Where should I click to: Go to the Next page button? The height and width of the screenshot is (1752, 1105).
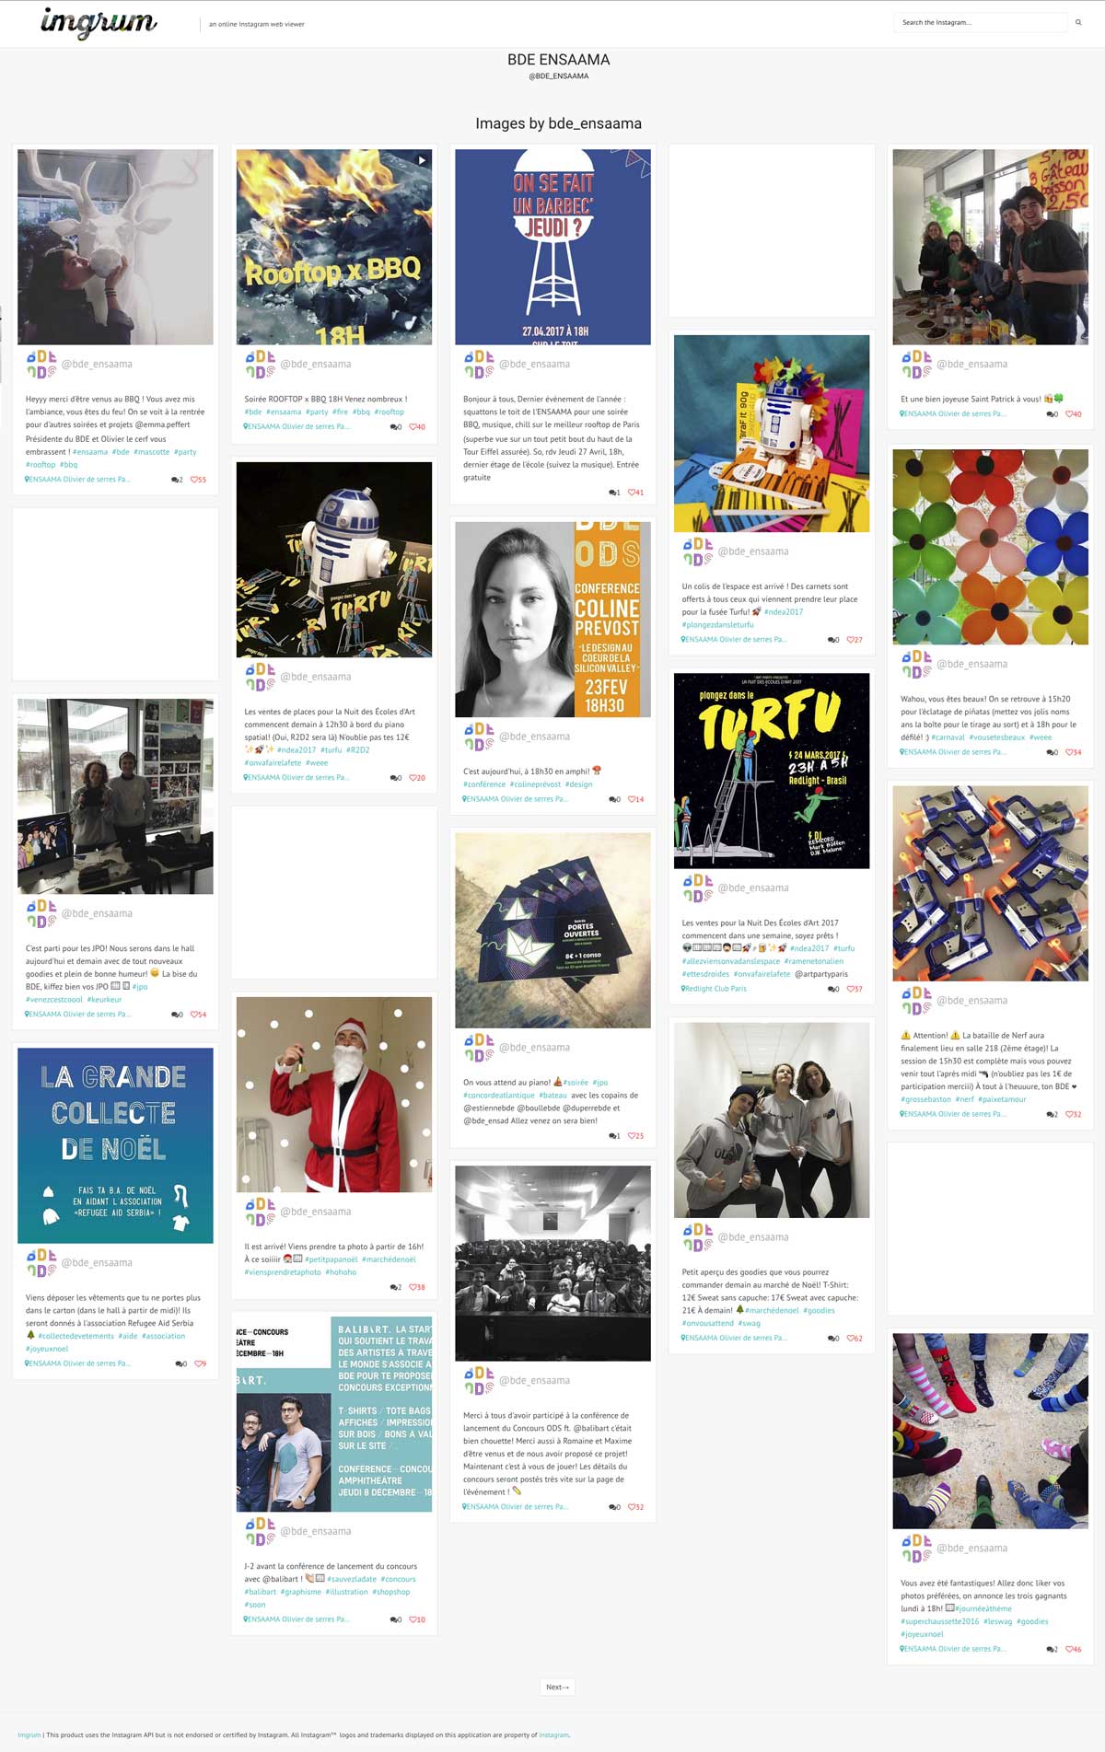click(x=557, y=1687)
